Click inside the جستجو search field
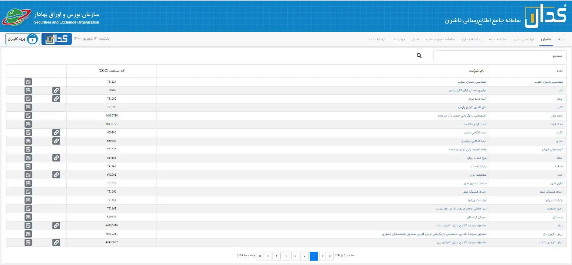The width and height of the screenshot is (572, 265). [x=500, y=56]
